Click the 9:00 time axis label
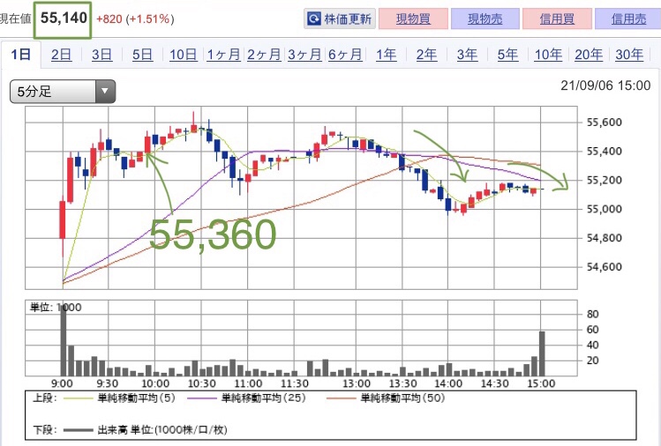 point(62,383)
